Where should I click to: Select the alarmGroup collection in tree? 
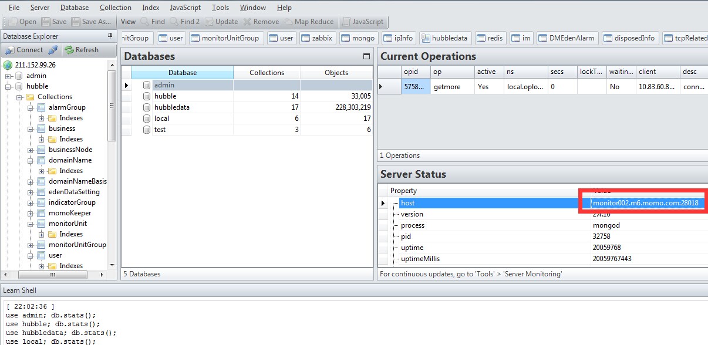(x=67, y=107)
